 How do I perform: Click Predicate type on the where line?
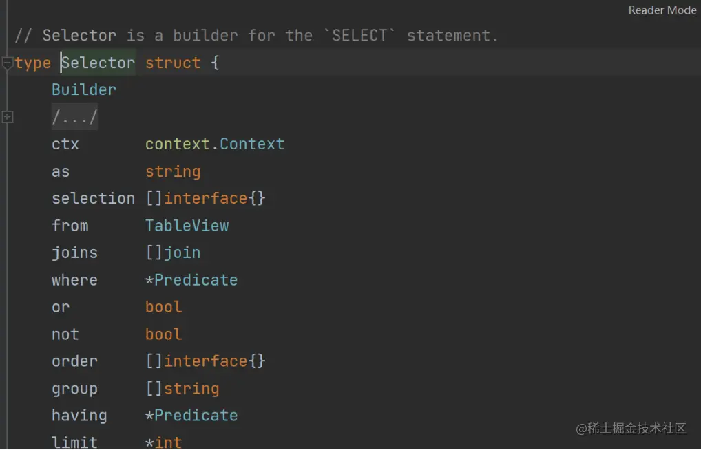196,280
